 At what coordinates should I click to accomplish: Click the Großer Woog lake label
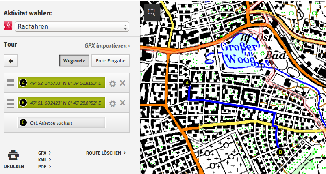(239, 53)
